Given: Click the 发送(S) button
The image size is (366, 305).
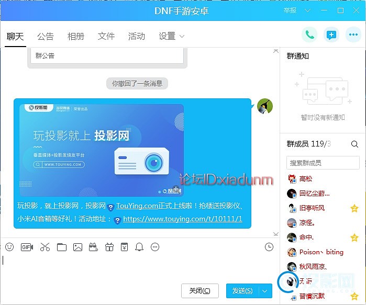Looking at the screenshot, I should click(242, 291).
